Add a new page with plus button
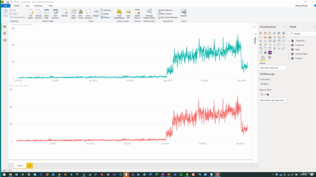The height and width of the screenshot is (177, 316). pyautogui.click(x=30, y=166)
